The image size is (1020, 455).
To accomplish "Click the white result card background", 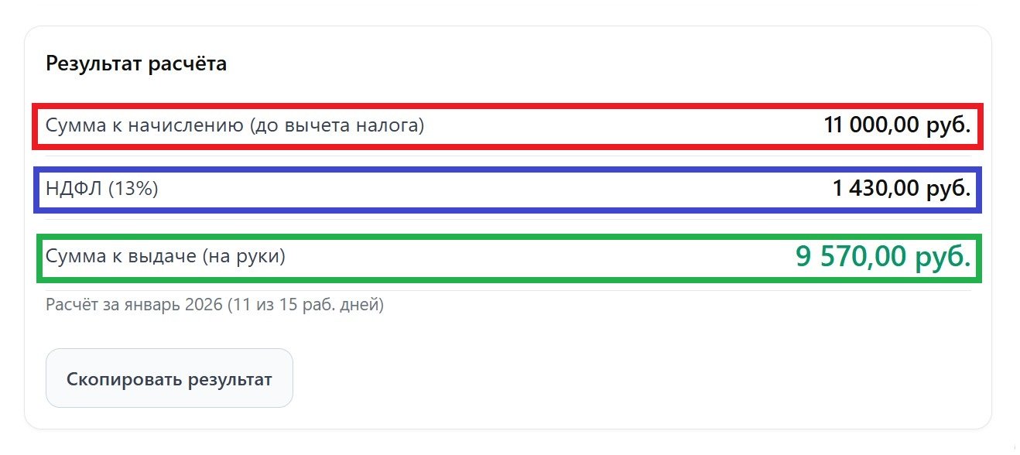I will 511,333.
